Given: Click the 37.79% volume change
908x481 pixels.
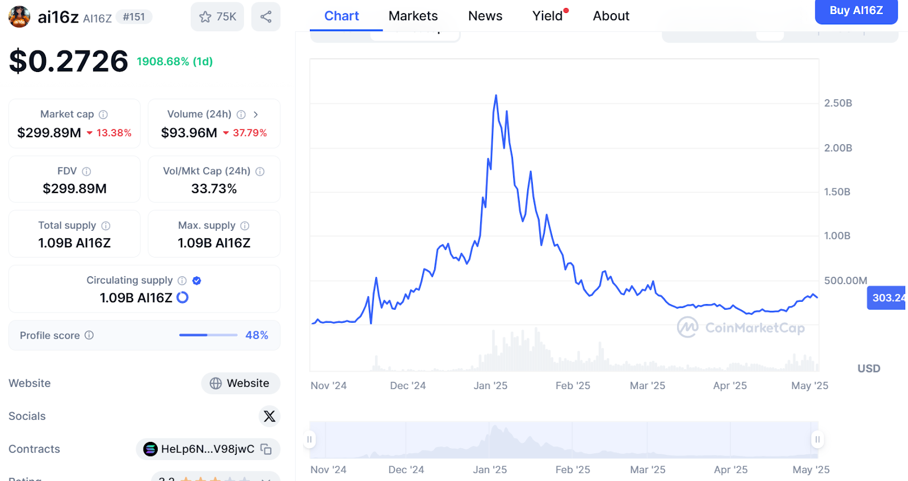Looking at the screenshot, I should coord(245,133).
